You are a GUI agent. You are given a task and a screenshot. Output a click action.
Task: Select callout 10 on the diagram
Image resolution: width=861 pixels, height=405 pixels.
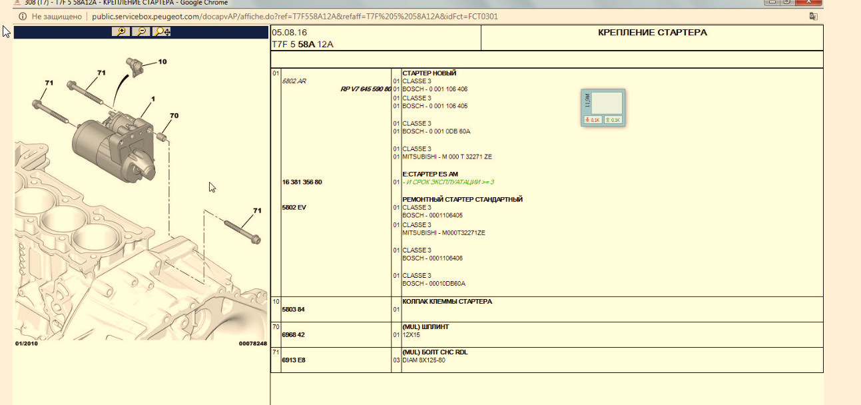pos(162,61)
